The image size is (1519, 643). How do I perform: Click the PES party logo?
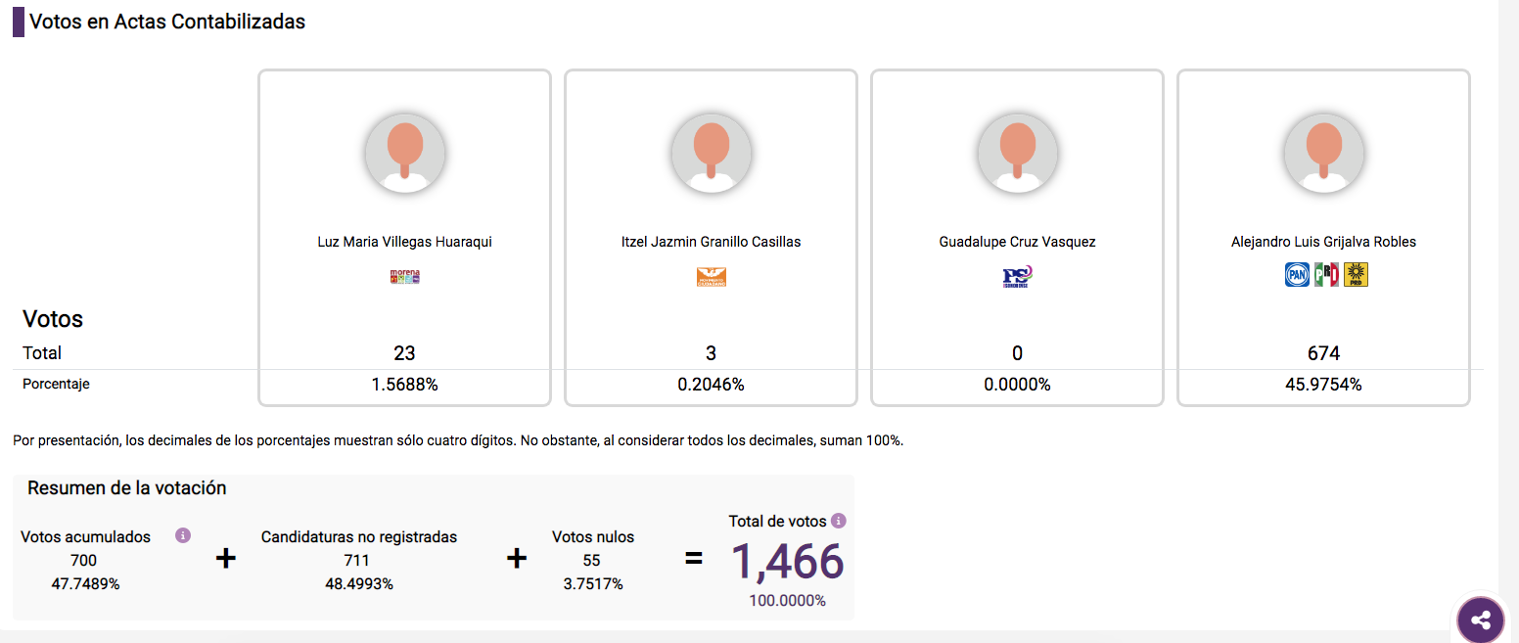pos(1017,277)
